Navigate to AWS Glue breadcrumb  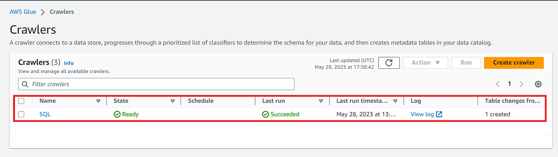[x=23, y=12]
